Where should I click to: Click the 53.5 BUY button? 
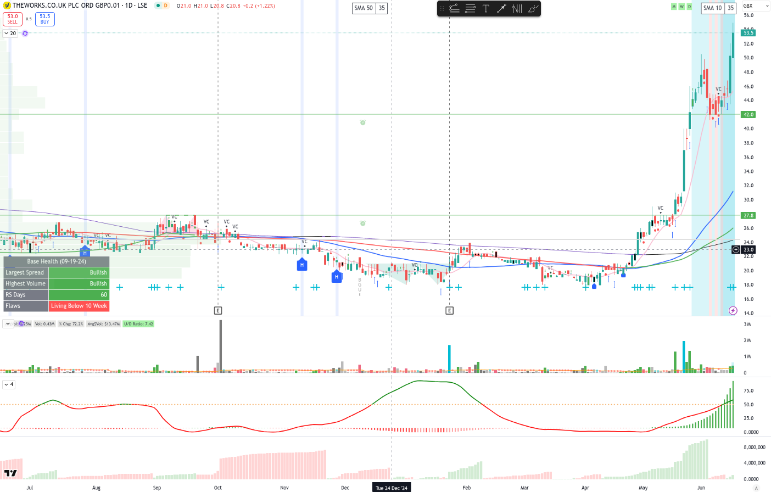pyautogui.click(x=45, y=19)
